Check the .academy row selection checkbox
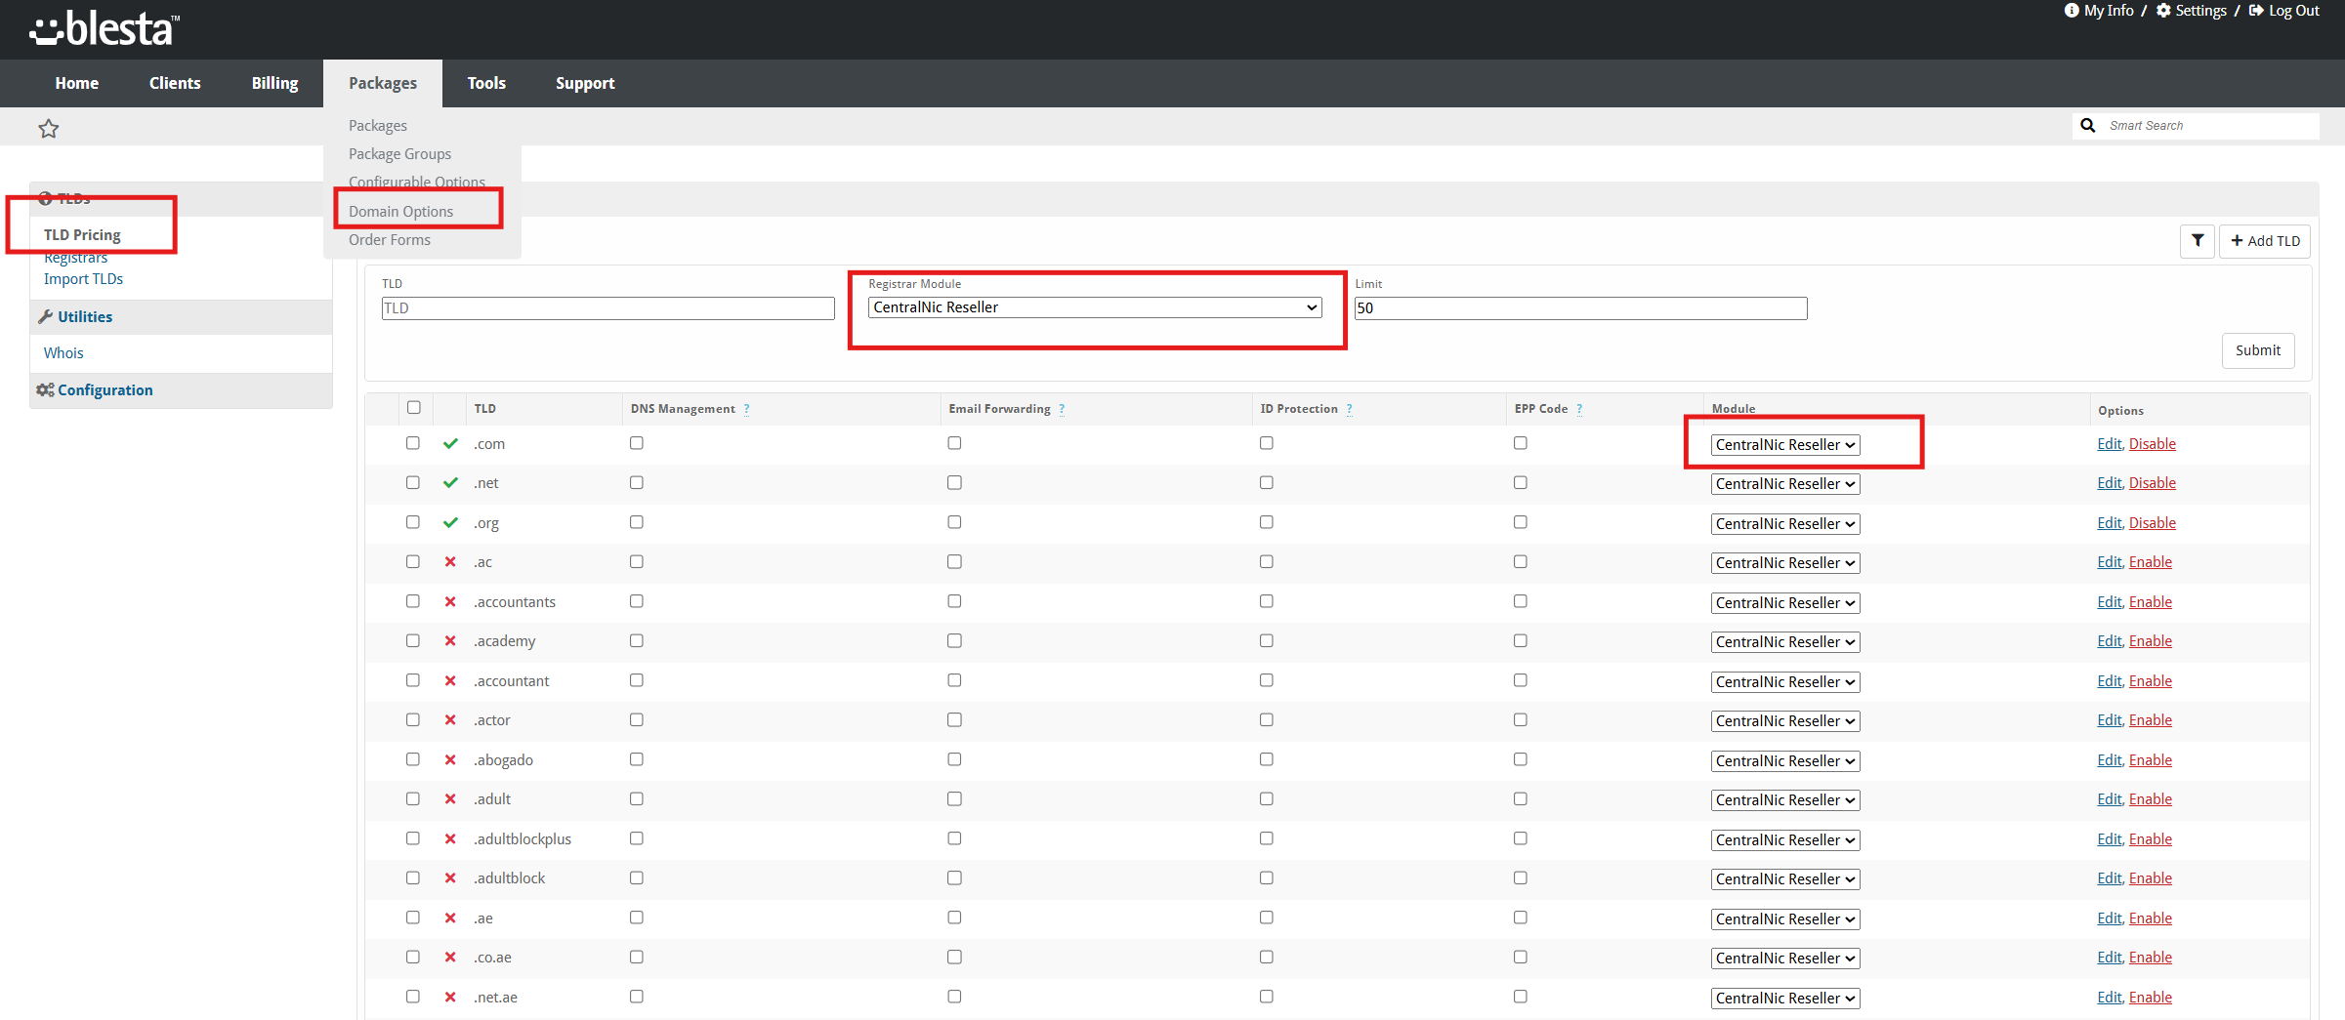Image resolution: width=2345 pixels, height=1020 pixels. click(x=413, y=640)
